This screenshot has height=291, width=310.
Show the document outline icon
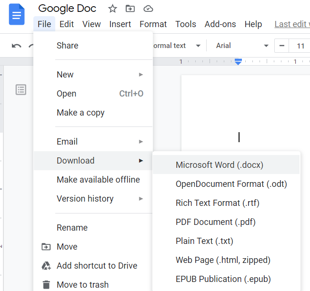pos(21,89)
